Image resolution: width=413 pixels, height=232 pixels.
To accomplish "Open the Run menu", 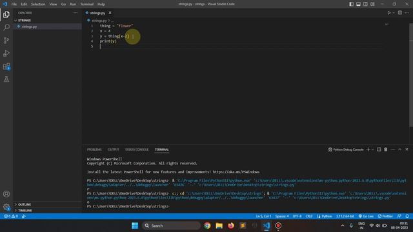I will pos(73,5).
